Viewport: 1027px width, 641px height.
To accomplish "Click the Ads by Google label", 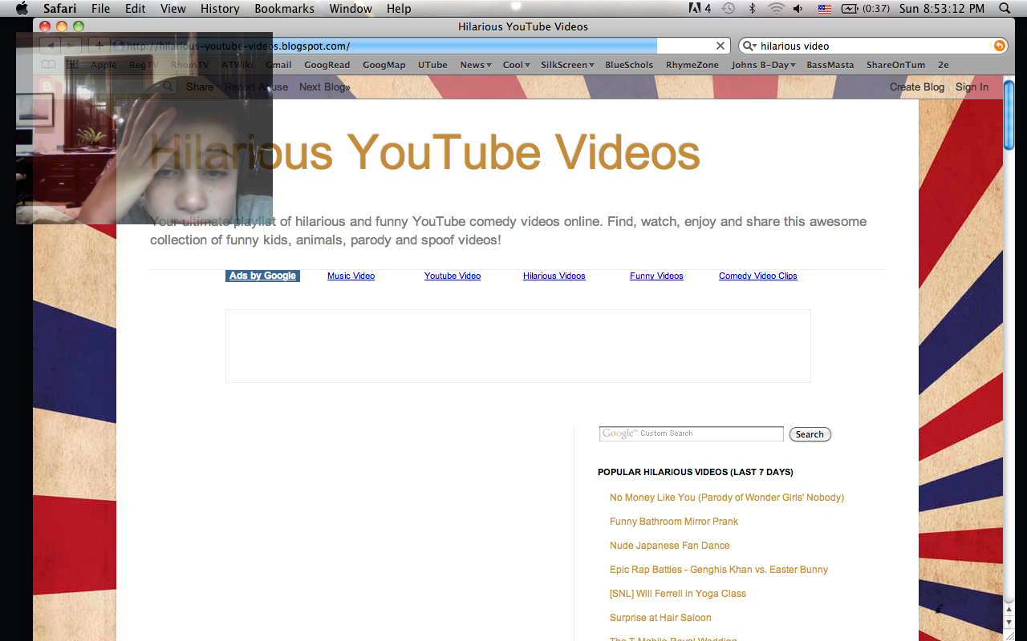I will tap(262, 276).
